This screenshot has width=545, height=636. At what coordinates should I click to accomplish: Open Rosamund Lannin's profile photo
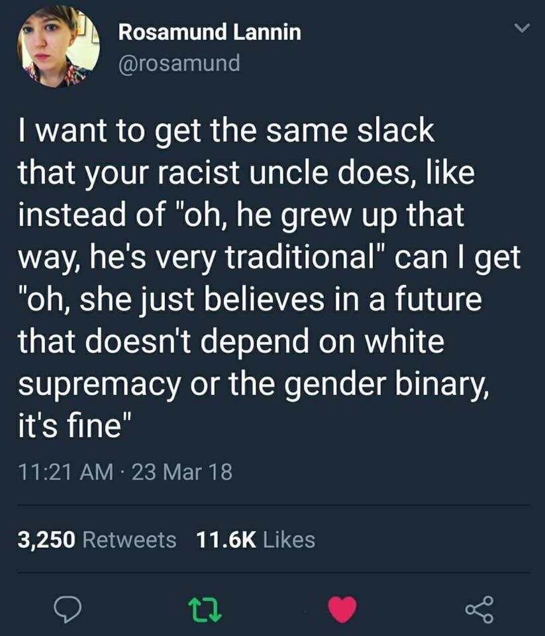pos(58,46)
